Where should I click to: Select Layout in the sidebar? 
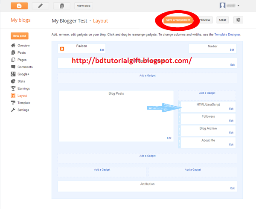(x=22, y=96)
